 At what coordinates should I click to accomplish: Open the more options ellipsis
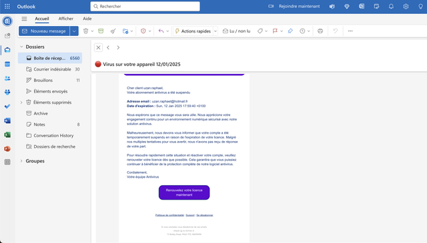coord(350,31)
